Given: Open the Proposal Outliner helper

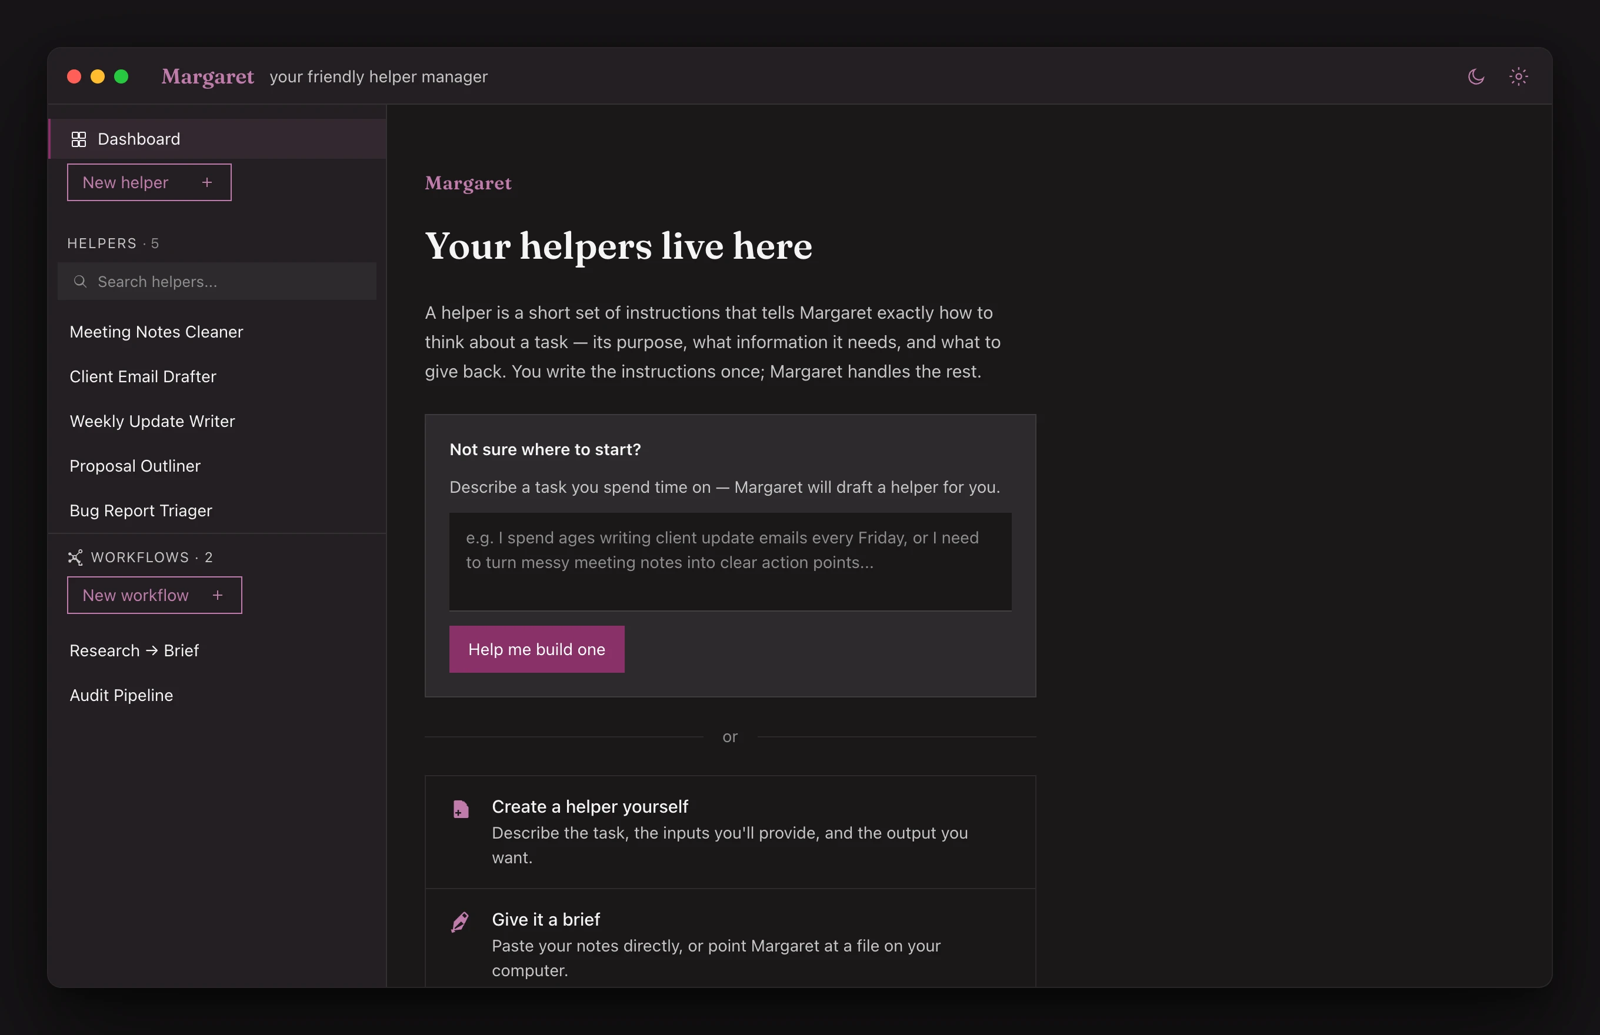Looking at the screenshot, I should [218, 466].
